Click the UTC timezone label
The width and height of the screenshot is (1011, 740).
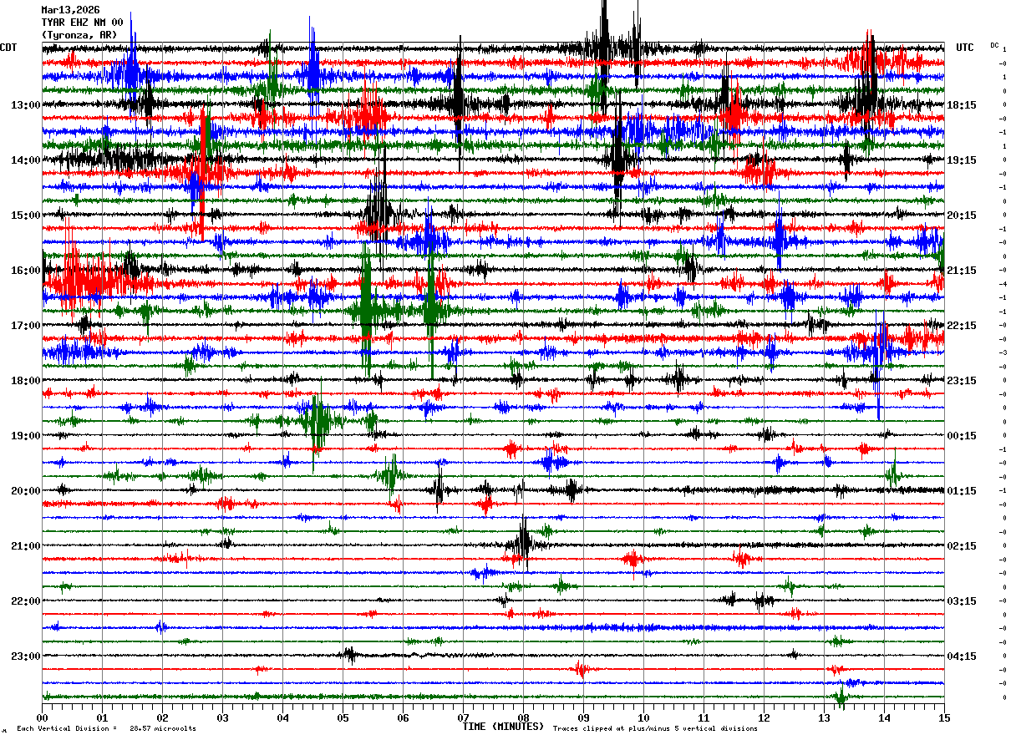point(965,48)
